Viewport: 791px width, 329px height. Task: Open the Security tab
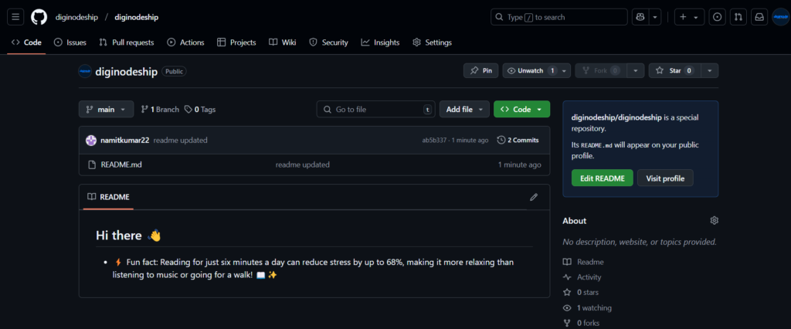tap(328, 42)
